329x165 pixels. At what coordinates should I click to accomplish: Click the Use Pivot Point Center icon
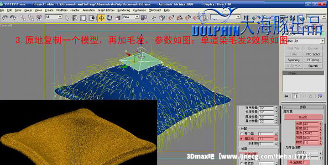click(x=144, y=18)
